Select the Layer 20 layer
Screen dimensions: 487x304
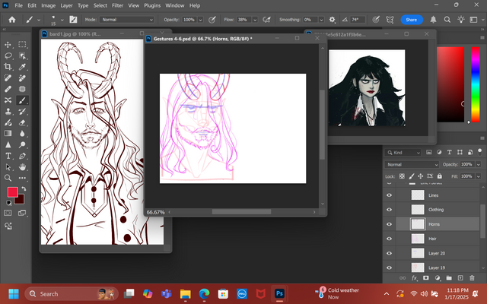437,253
